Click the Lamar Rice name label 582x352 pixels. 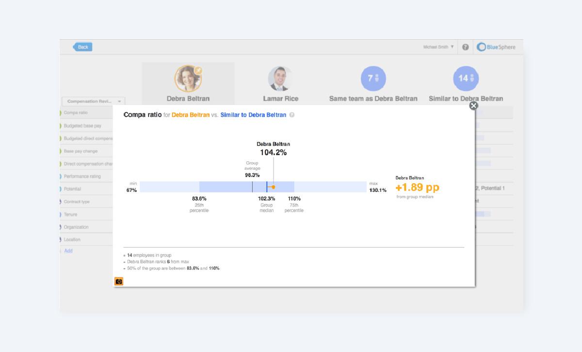280,98
